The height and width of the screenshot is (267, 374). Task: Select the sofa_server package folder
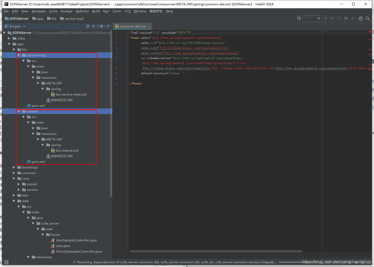(x=48, y=223)
